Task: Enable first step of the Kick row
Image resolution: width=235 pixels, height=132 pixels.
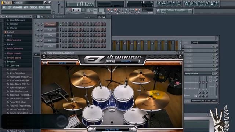Action: [63, 30]
